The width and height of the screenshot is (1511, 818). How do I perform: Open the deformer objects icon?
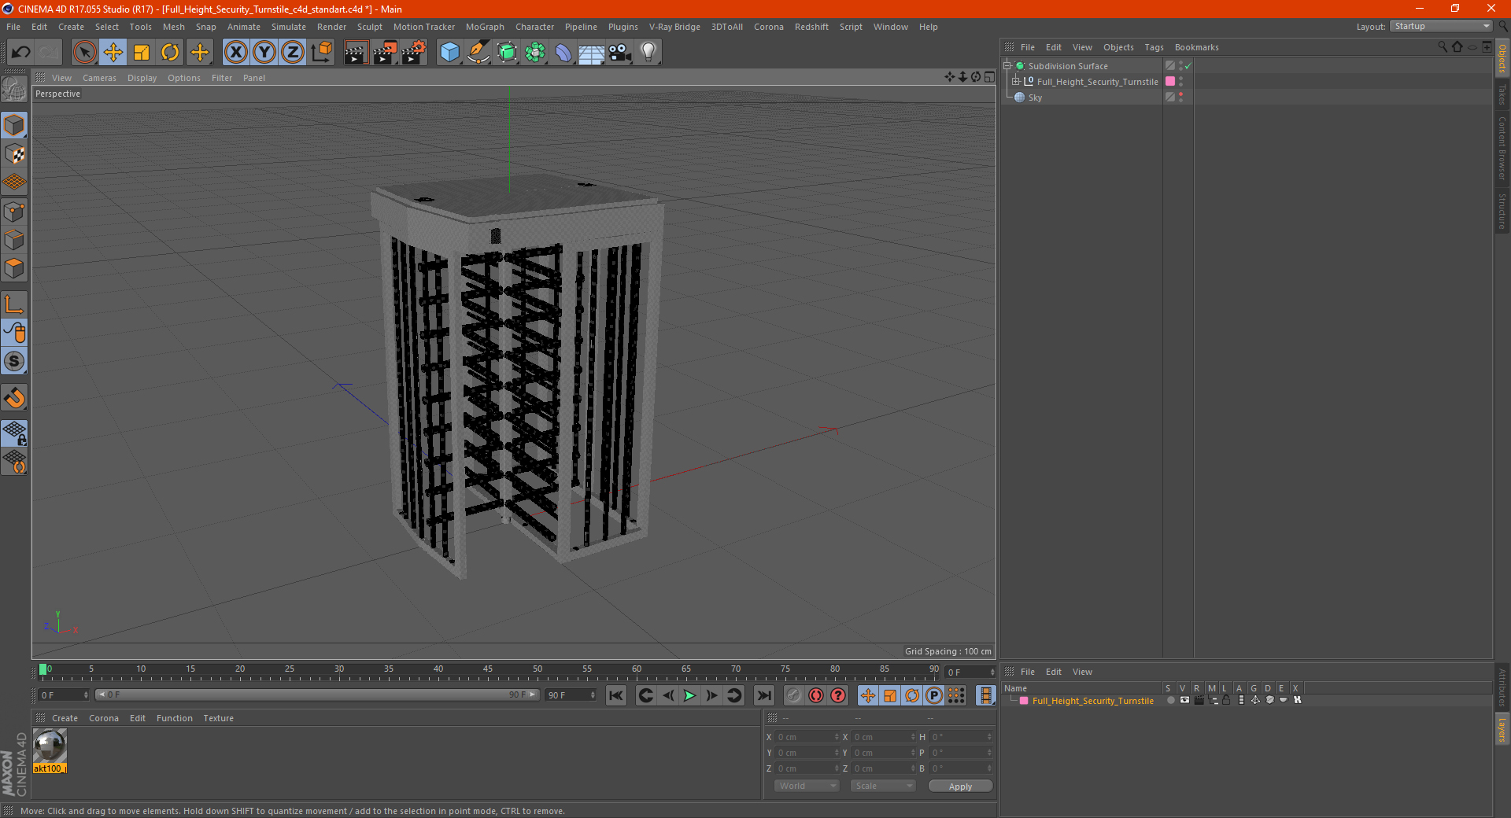pyautogui.click(x=563, y=53)
